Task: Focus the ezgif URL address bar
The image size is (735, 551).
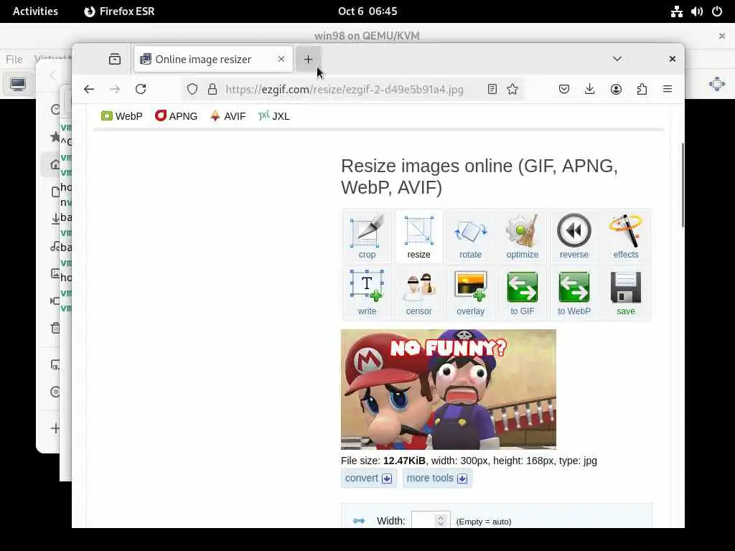Action: click(x=345, y=89)
